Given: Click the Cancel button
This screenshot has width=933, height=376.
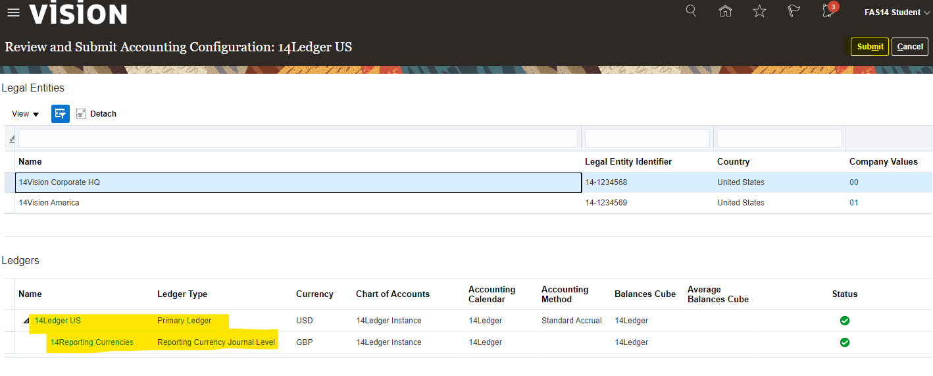Looking at the screenshot, I should point(910,47).
